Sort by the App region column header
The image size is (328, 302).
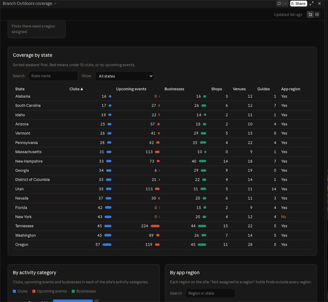290,89
